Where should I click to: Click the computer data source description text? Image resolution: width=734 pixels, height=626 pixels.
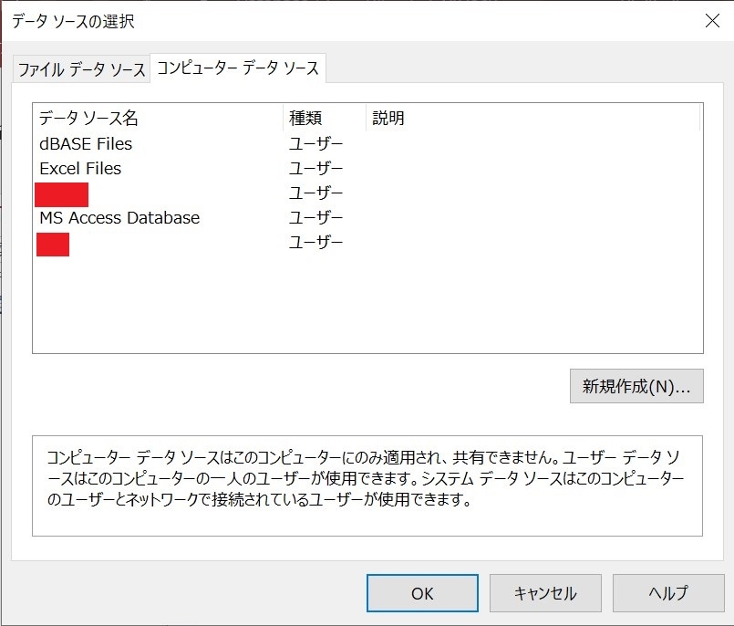pos(367,478)
